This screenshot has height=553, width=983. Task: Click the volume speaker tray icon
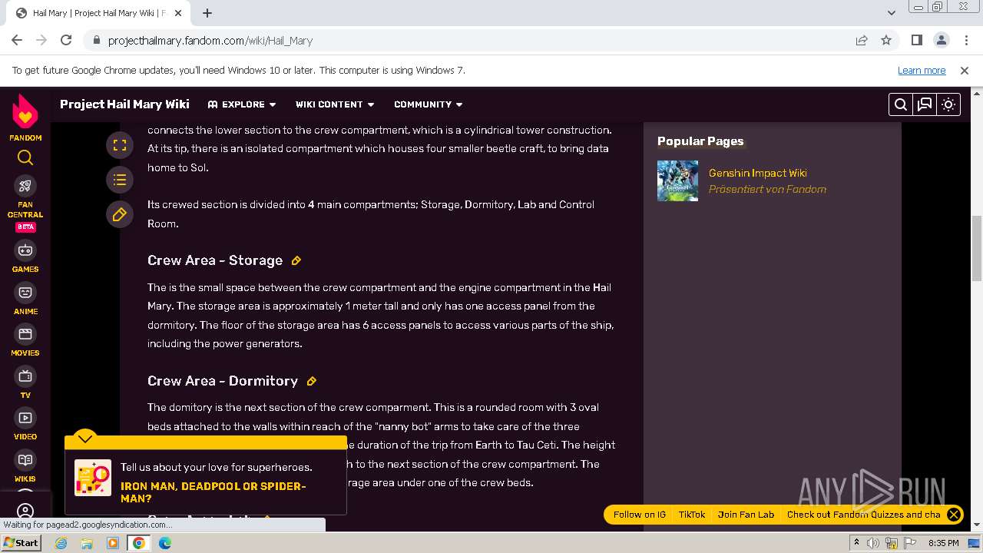click(x=873, y=543)
